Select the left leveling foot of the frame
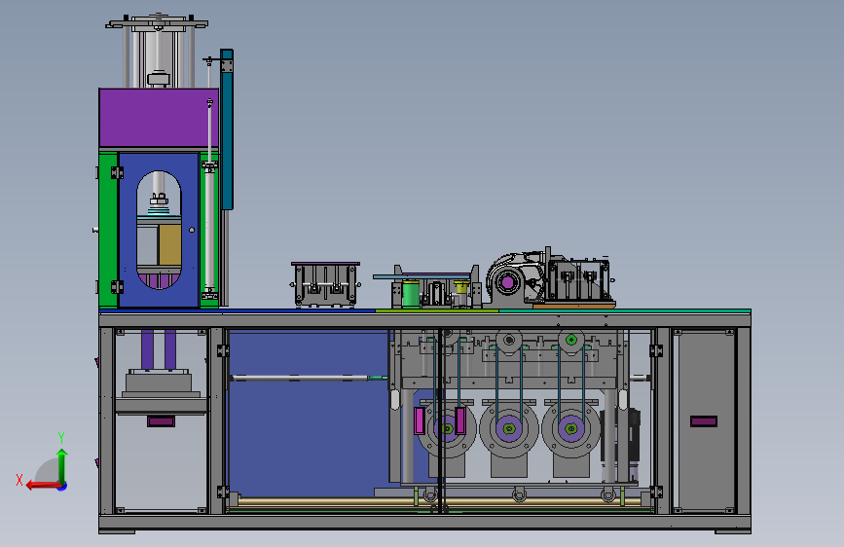 pos(117,532)
